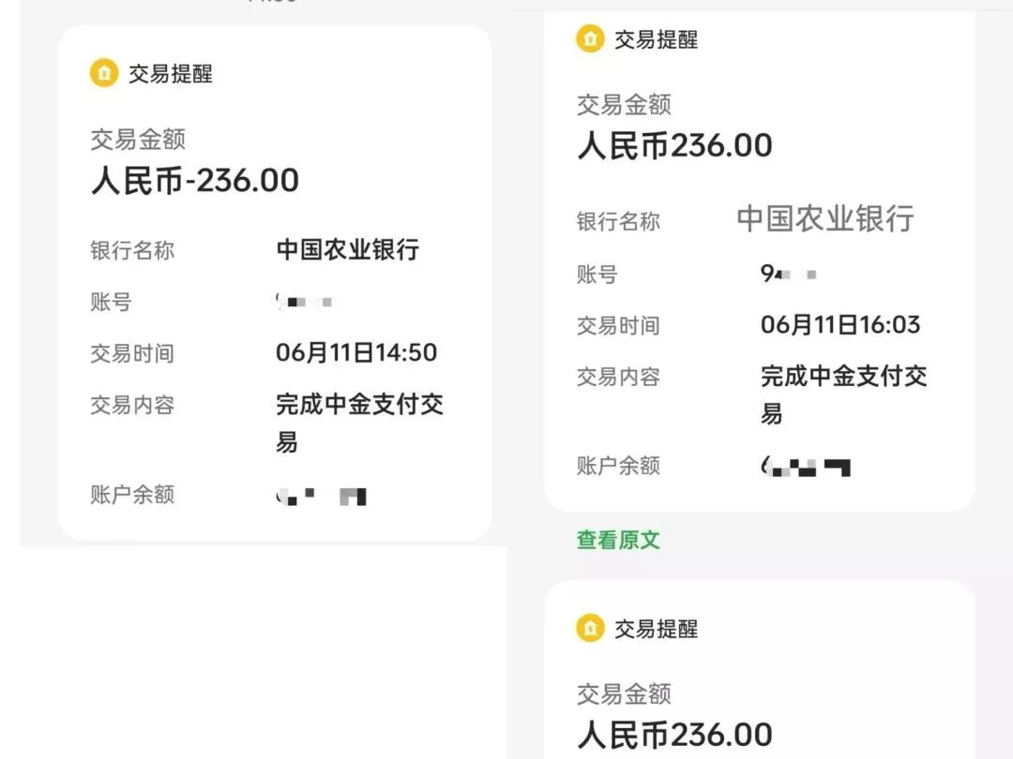Click the 人民币-236.00 amount on the left card
1013x759 pixels.
click(196, 180)
